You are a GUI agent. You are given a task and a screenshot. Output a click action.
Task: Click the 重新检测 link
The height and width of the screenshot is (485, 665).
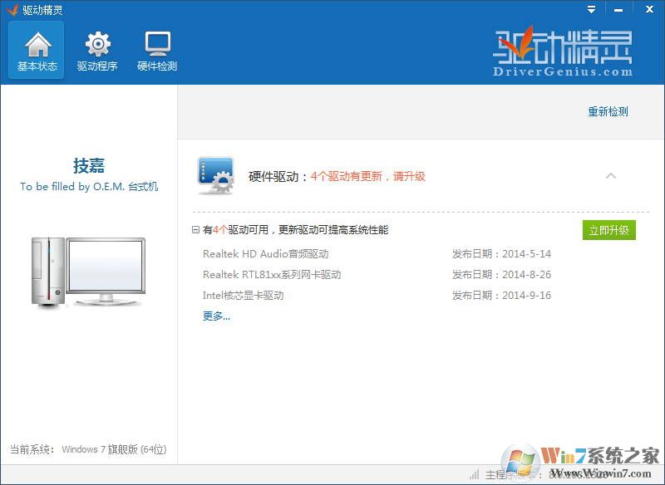pyautogui.click(x=609, y=111)
